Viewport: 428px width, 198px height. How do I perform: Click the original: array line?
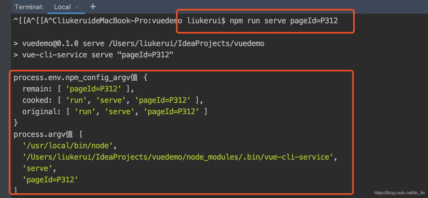pos(115,112)
